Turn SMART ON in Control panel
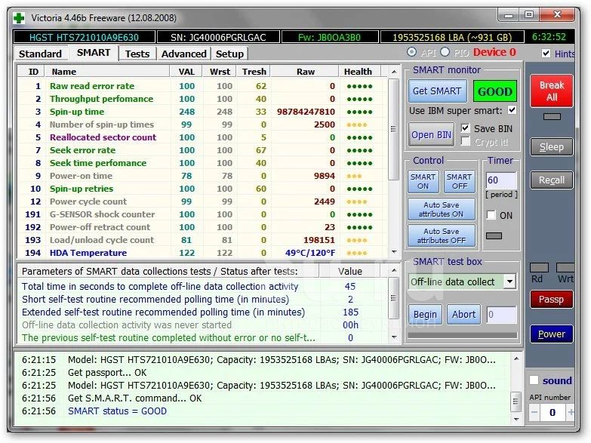Image resolution: width=591 pixels, height=443 pixels. (x=423, y=181)
